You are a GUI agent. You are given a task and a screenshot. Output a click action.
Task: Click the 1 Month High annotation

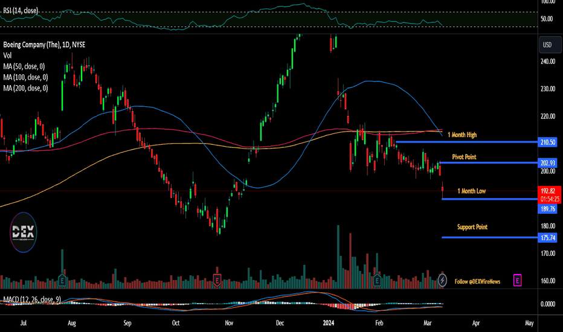coord(462,135)
